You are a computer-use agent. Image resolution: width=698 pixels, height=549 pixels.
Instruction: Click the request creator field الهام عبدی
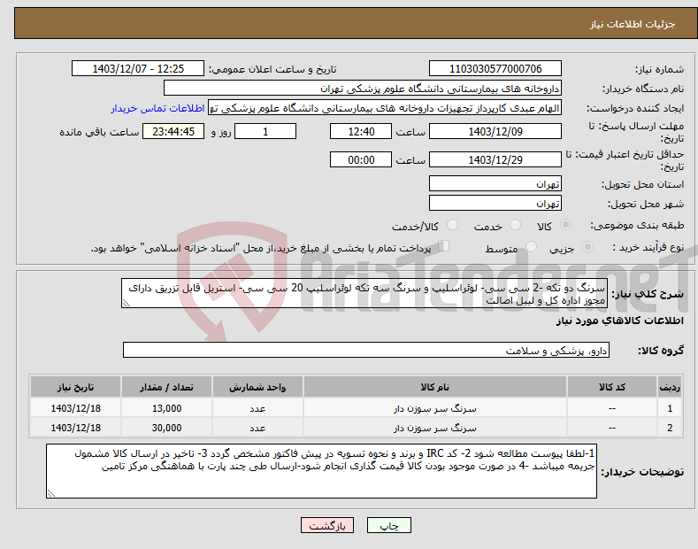pyautogui.click(x=385, y=108)
